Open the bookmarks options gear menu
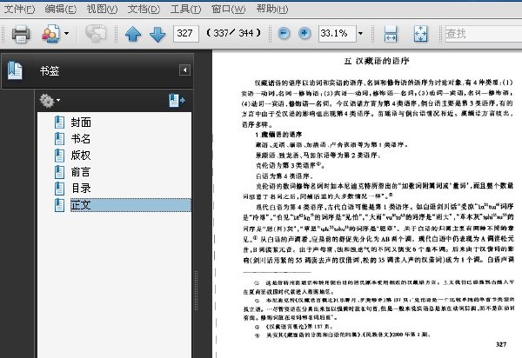 coord(50,101)
